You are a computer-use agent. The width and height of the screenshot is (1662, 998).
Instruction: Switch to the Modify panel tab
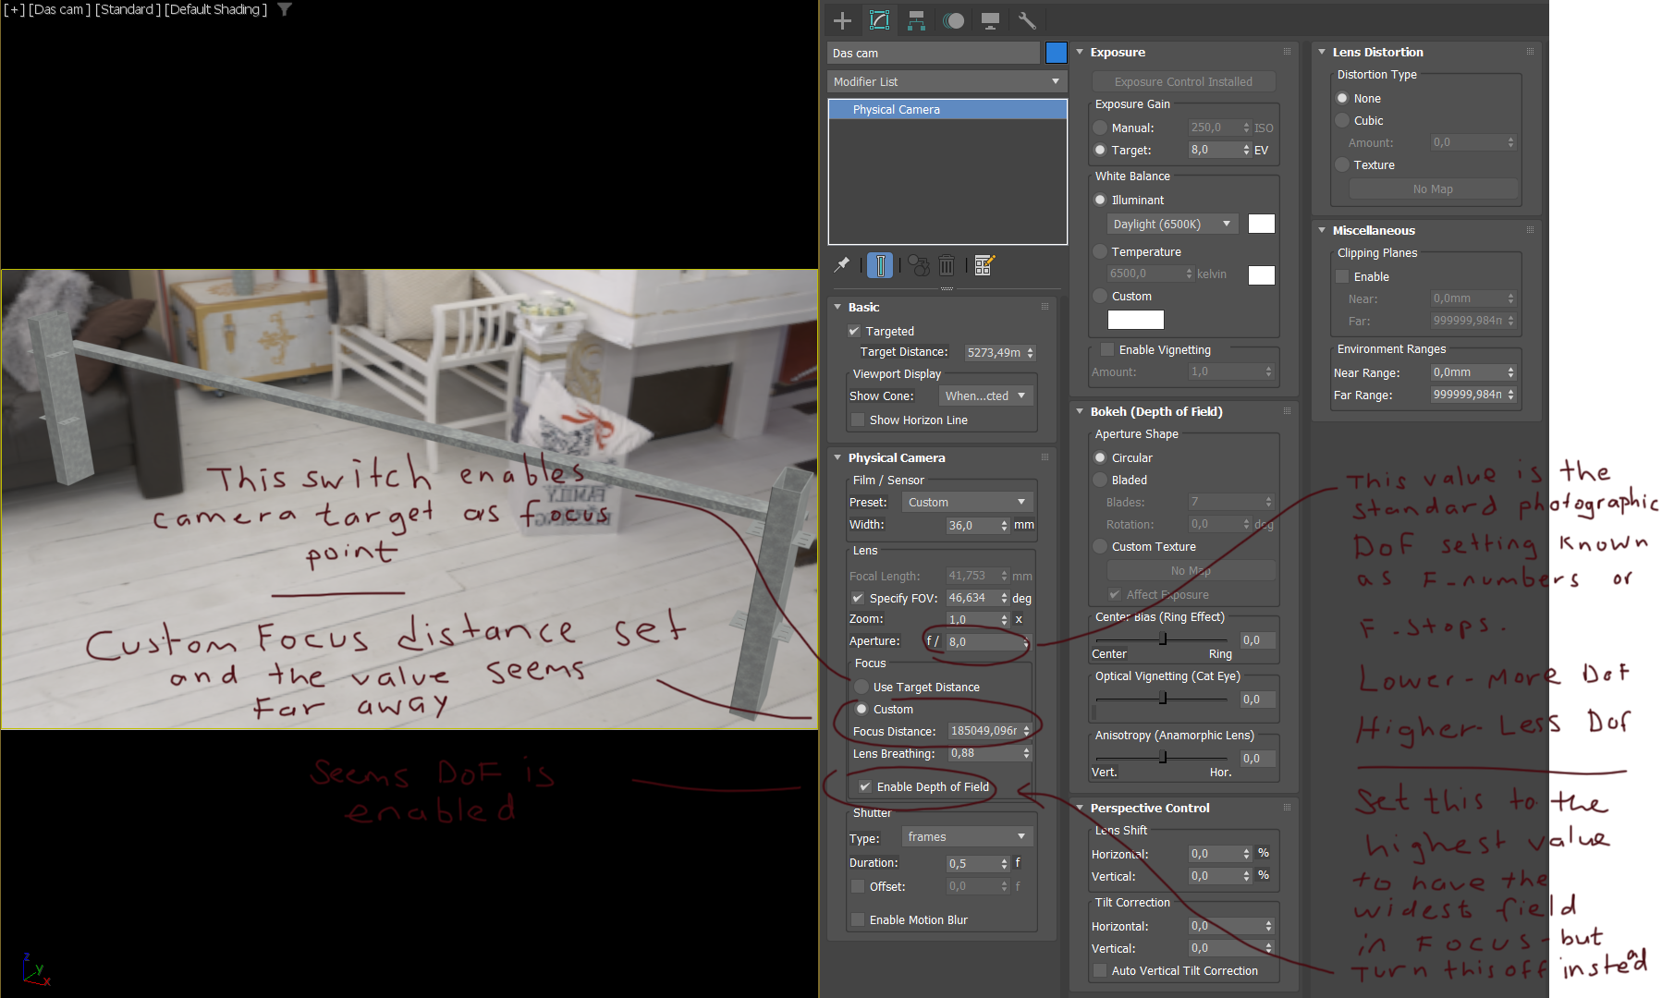tap(879, 20)
